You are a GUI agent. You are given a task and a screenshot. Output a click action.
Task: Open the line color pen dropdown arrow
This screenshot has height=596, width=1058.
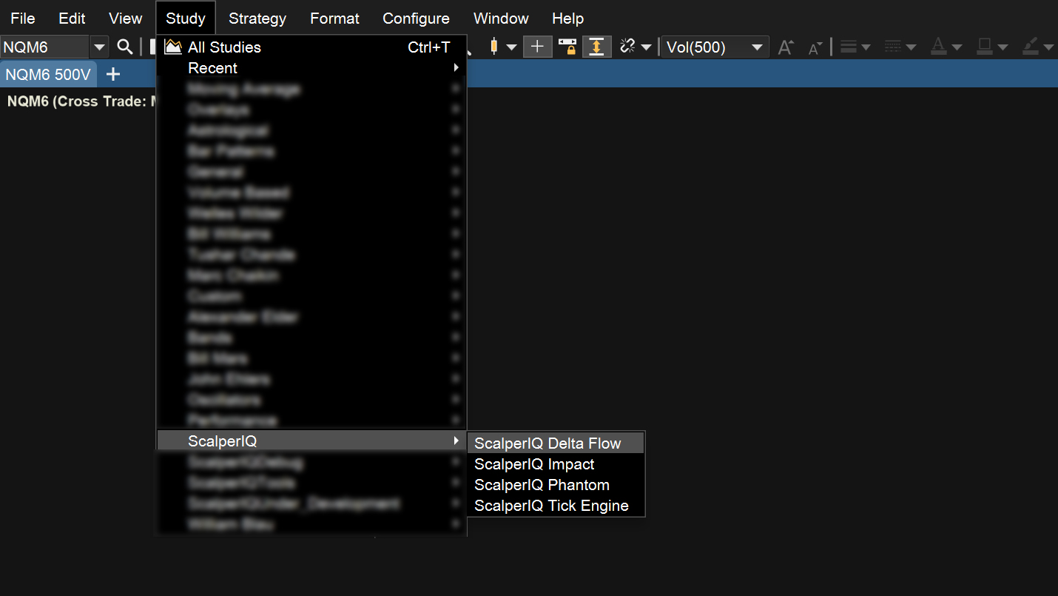(x=1048, y=48)
